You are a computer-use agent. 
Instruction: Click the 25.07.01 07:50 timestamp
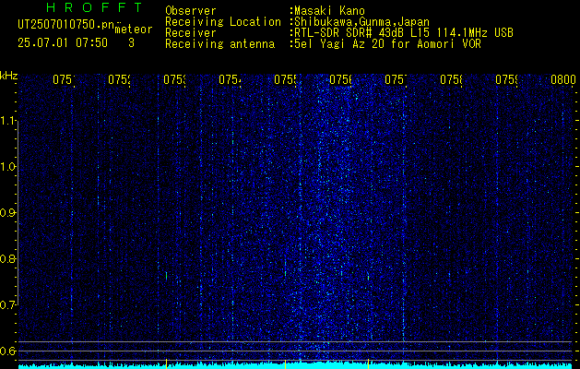tap(63, 43)
